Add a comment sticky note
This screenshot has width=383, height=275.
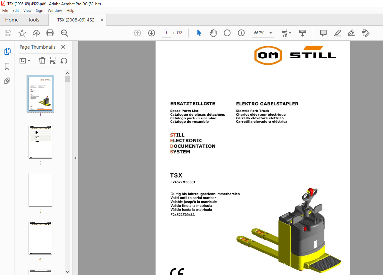click(x=323, y=33)
